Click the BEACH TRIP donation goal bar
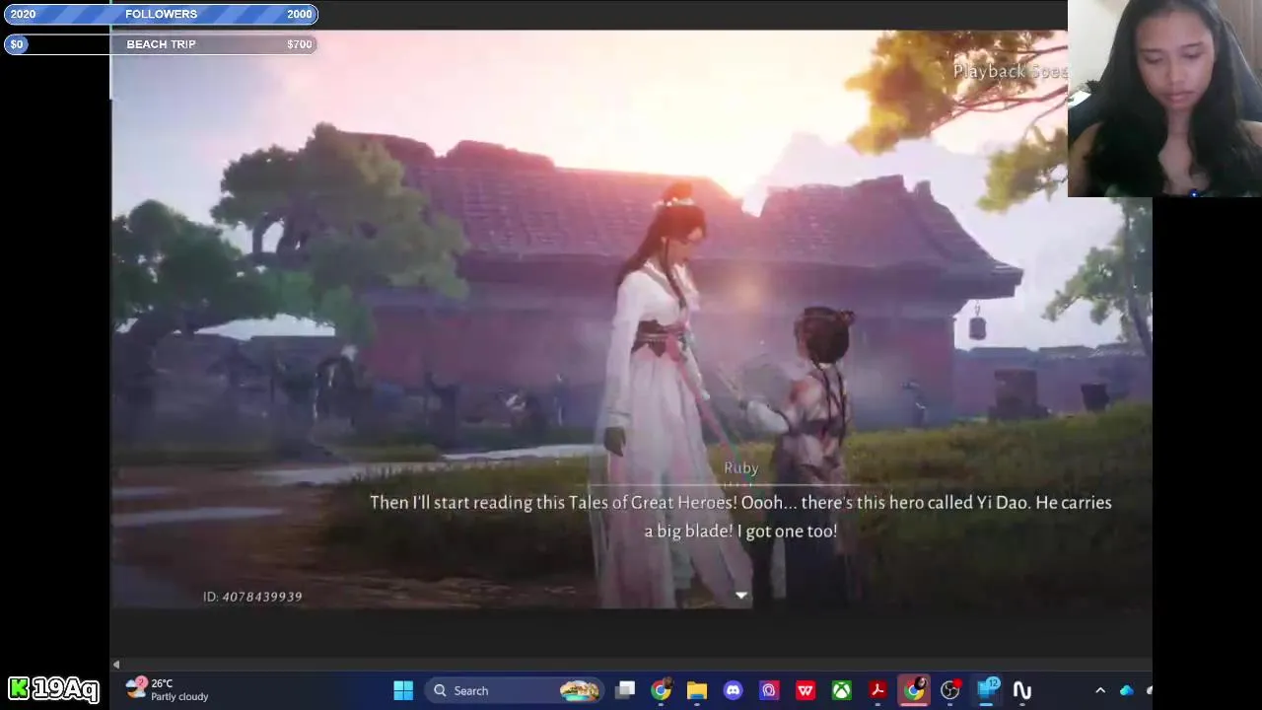The height and width of the screenshot is (710, 1262). tap(161, 44)
